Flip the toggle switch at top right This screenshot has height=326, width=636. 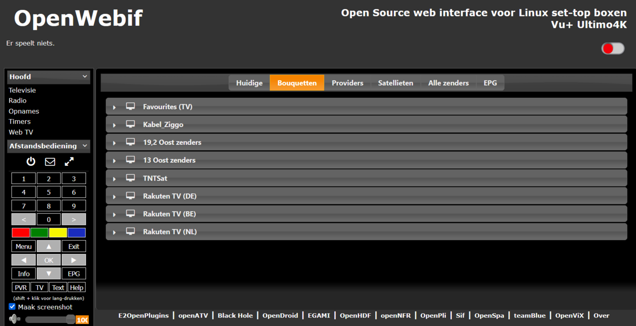pyautogui.click(x=613, y=48)
